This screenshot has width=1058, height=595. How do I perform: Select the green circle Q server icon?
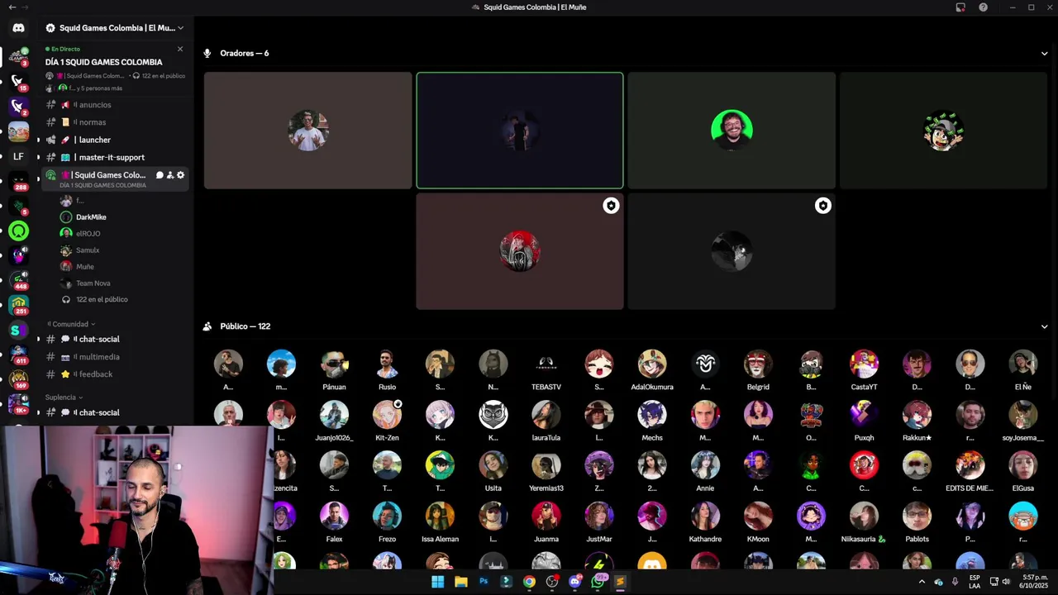(x=18, y=231)
